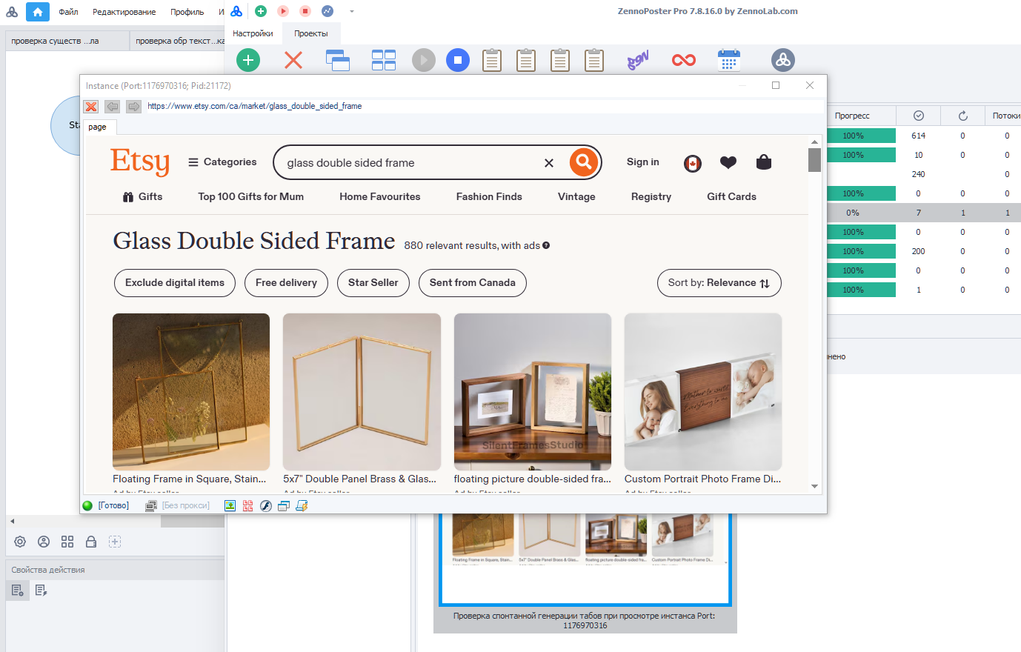Clear the Etsy search query with the X
Image resolution: width=1021 pixels, height=652 pixels.
coord(549,163)
